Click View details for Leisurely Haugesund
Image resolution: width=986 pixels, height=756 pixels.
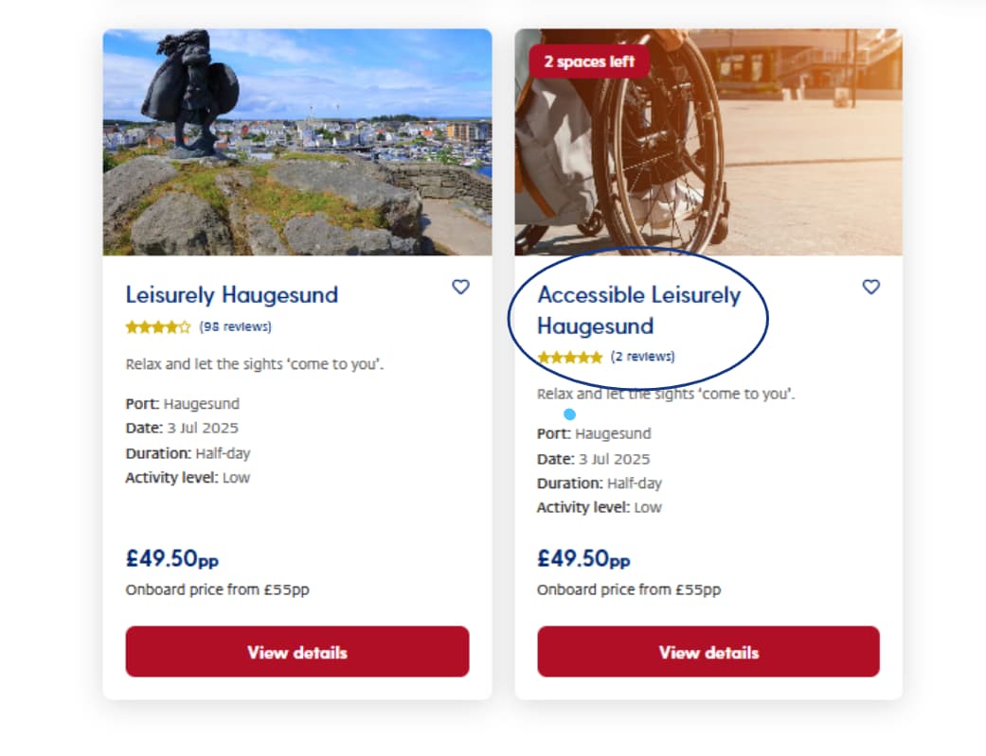(x=297, y=652)
